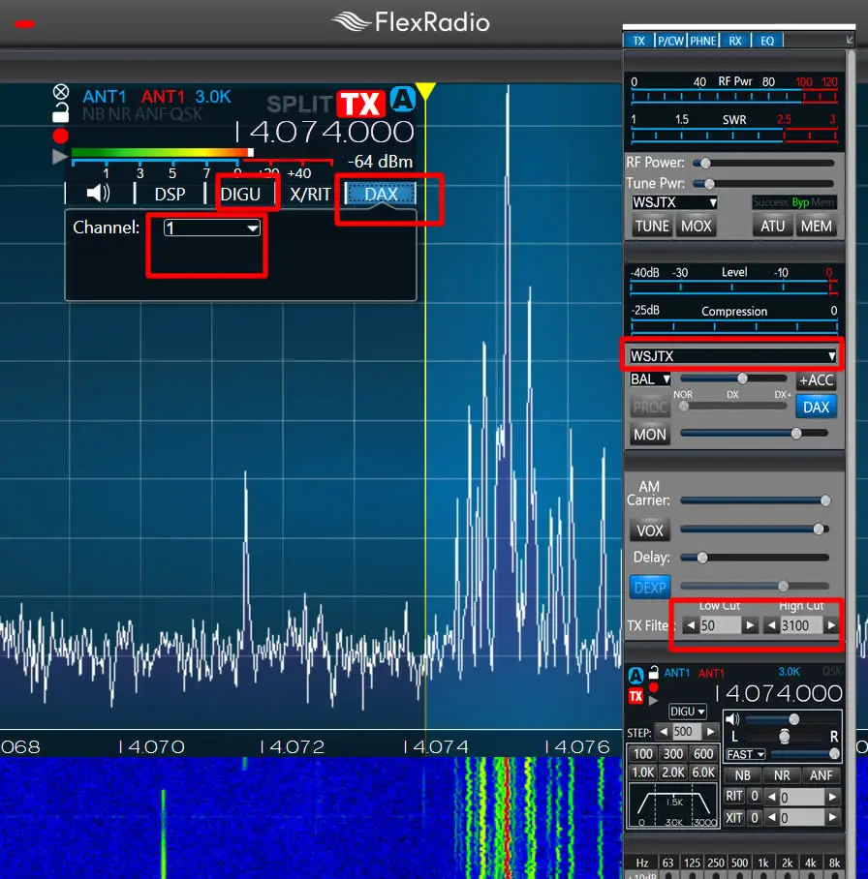Select the DAX tab in slice flag
Viewport: 868px width, 879px height.
(381, 194)
